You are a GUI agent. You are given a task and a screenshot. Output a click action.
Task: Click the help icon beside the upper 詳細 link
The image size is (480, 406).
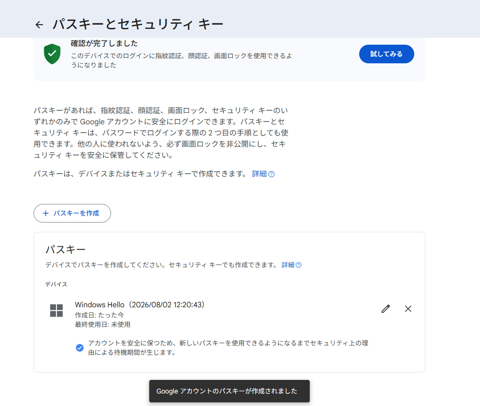(x=271, y=174)
